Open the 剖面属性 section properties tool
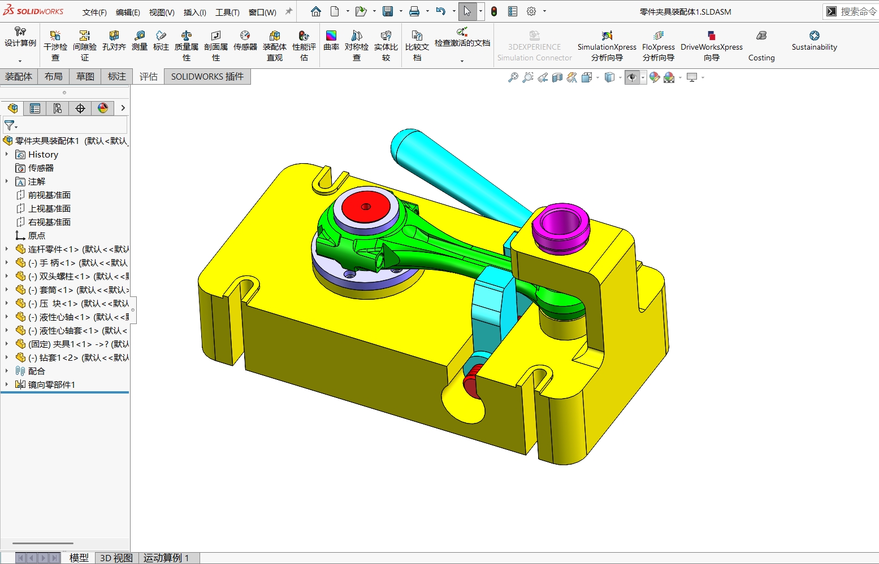 coord(216,46)
